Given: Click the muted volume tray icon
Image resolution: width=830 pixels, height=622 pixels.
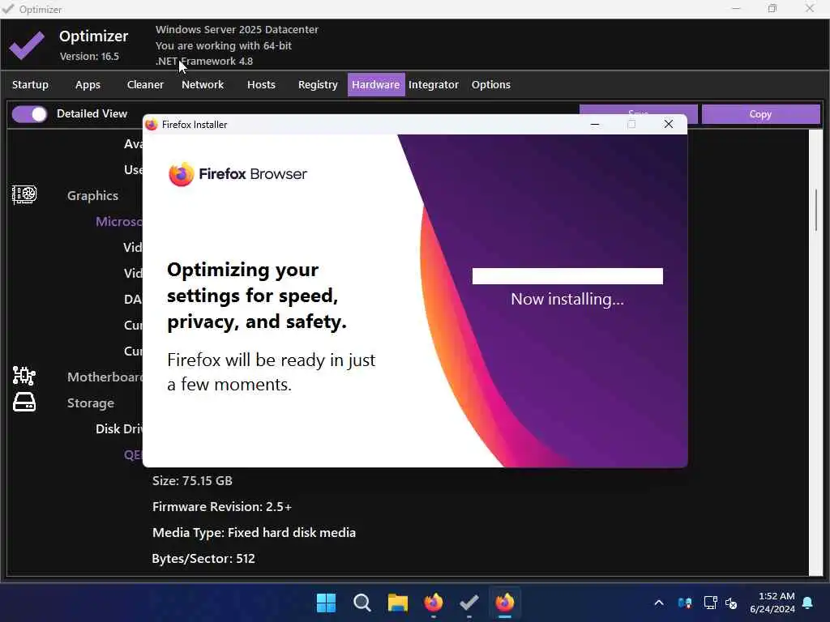Looking at the screenshot, I should [x=732, y=603].
